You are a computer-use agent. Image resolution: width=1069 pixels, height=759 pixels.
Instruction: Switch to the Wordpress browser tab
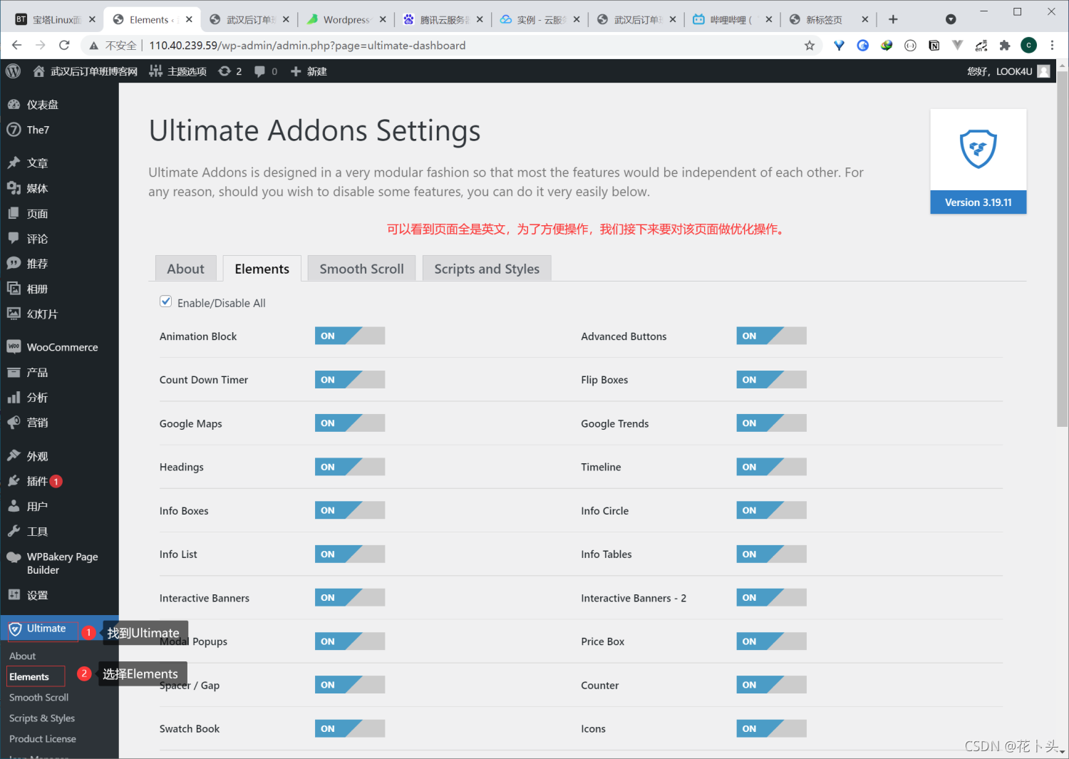pyautogui.click(x=346, y=19)
